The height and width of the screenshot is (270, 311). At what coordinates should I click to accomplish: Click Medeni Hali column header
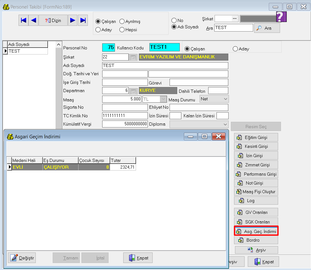(27, 160)
